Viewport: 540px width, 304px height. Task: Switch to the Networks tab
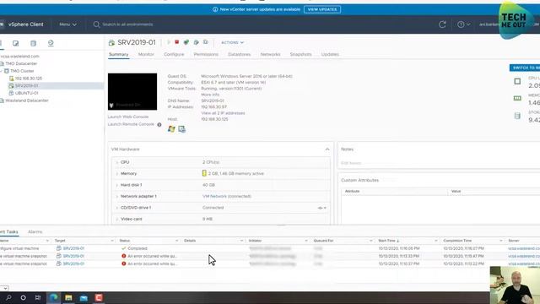coord(270,54)
